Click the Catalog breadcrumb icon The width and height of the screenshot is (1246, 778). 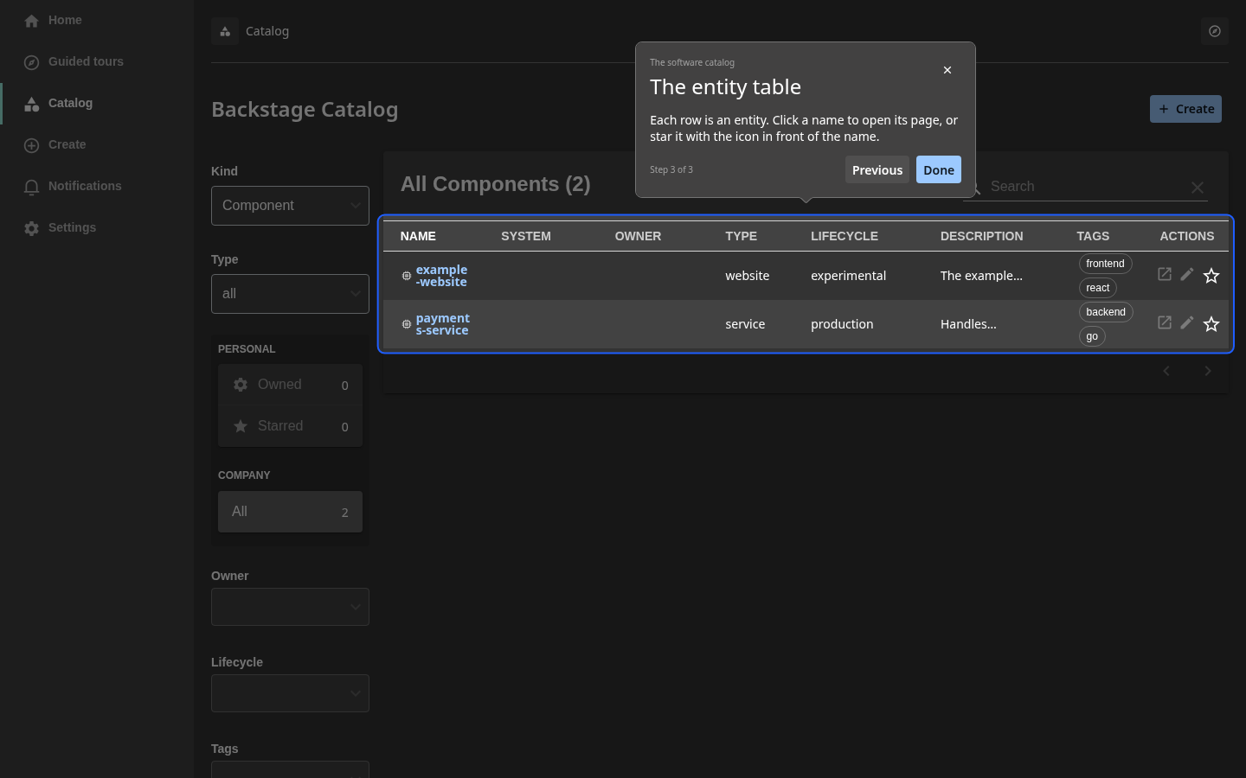pos(225,31)
